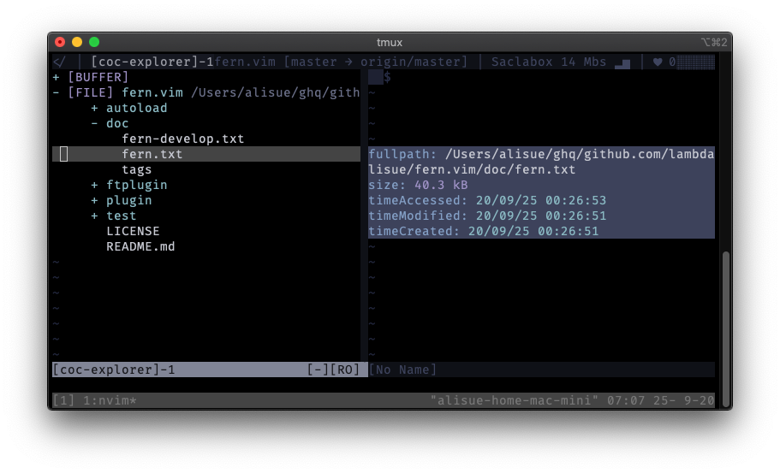Image resolution: width=780 pixels, height=473 pixels.
Task: Click the red close window button
Action: pyautogui.click(x=60, y=42)
